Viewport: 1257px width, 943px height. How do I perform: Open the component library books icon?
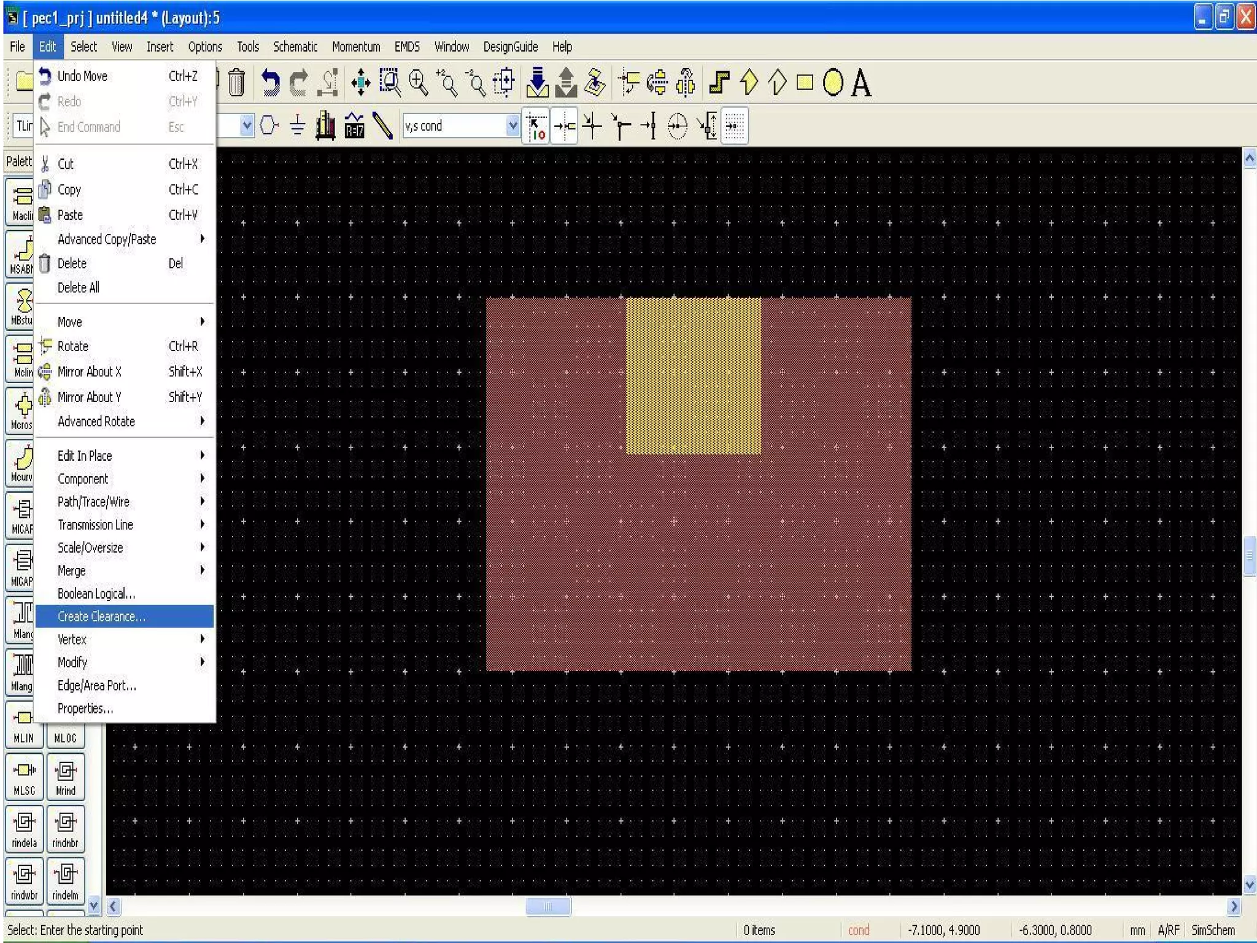click(x=325, y=126)
